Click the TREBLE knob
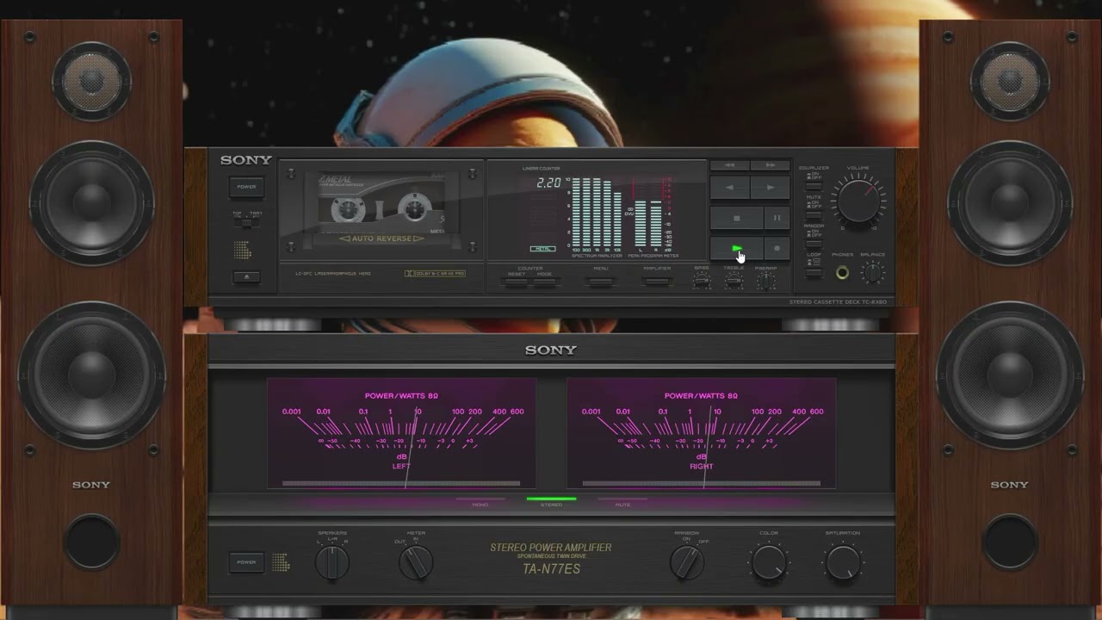The image size is (1102, 620). [x=734, y=282]
